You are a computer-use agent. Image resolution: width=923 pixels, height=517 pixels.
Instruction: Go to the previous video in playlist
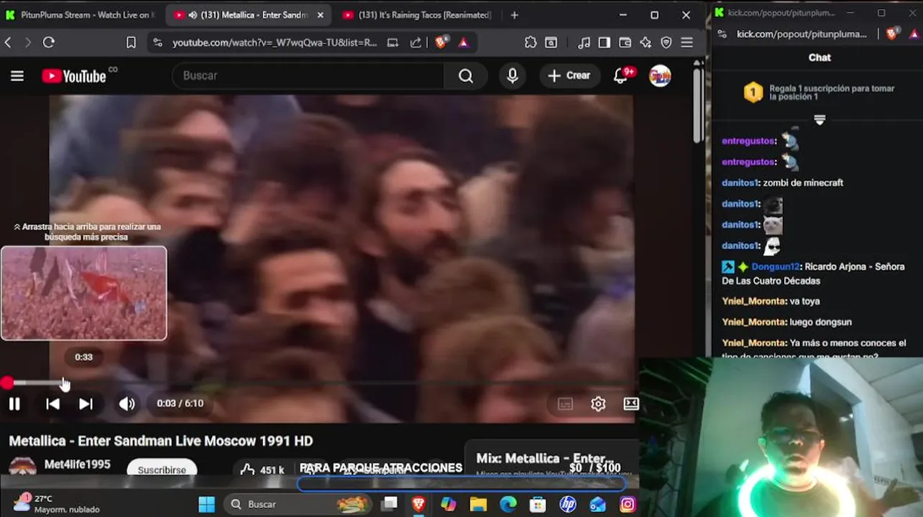click(52, 404)
